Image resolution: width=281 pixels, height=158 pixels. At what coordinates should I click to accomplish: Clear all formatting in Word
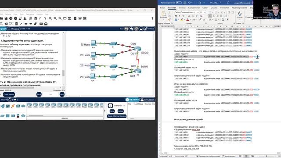(x=201, y=16)
